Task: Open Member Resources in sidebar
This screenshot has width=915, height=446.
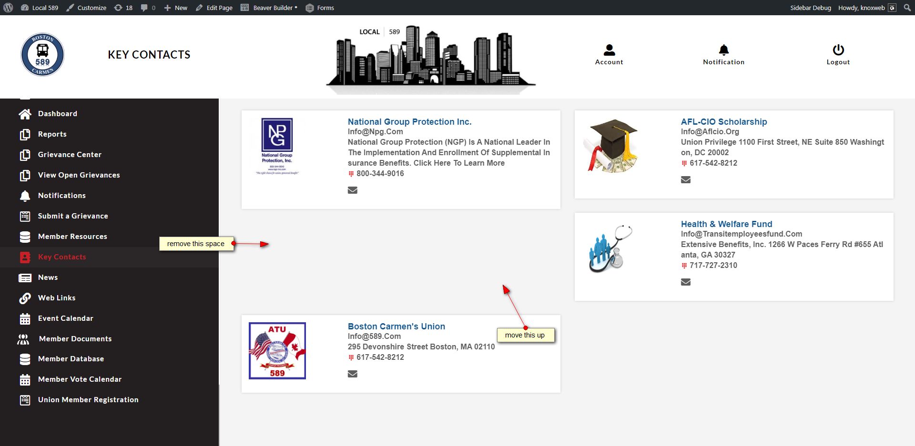Action: click(72, 237)
